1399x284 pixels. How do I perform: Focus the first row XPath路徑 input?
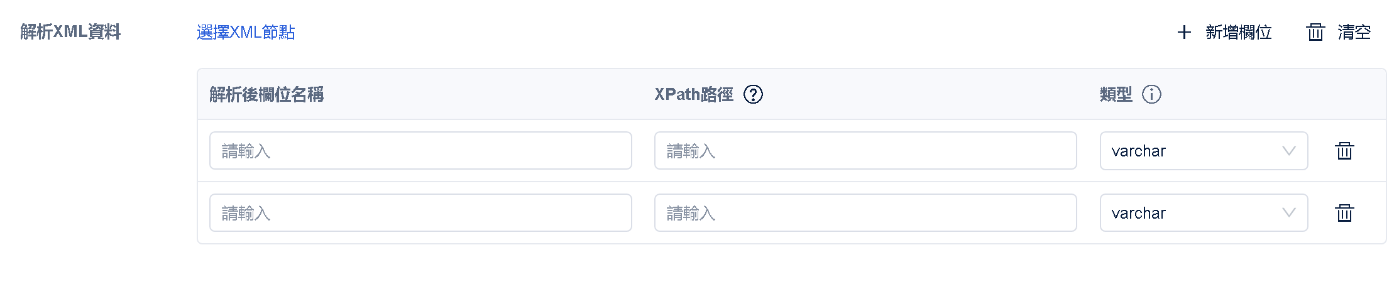865,151
